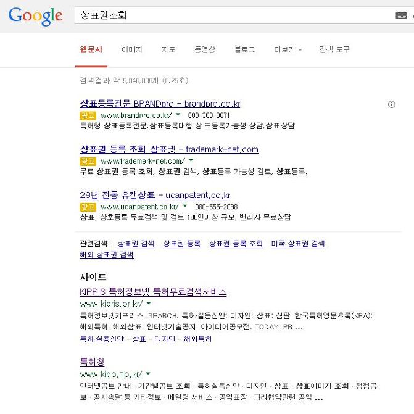The height and width of the screenshot is (414, 414).
Task: Open the 더보기 dropdown menu
Action: tap(288, 49)
